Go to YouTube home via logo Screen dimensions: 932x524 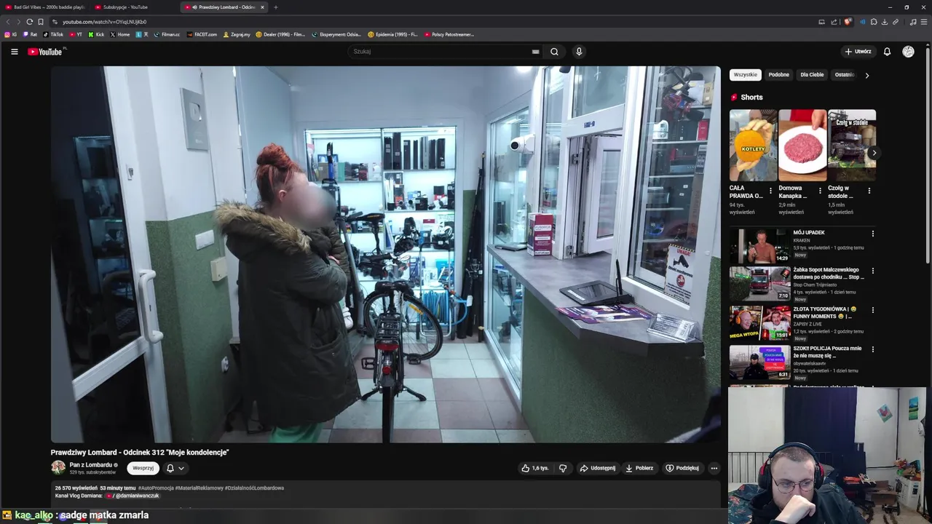[45, 52]
